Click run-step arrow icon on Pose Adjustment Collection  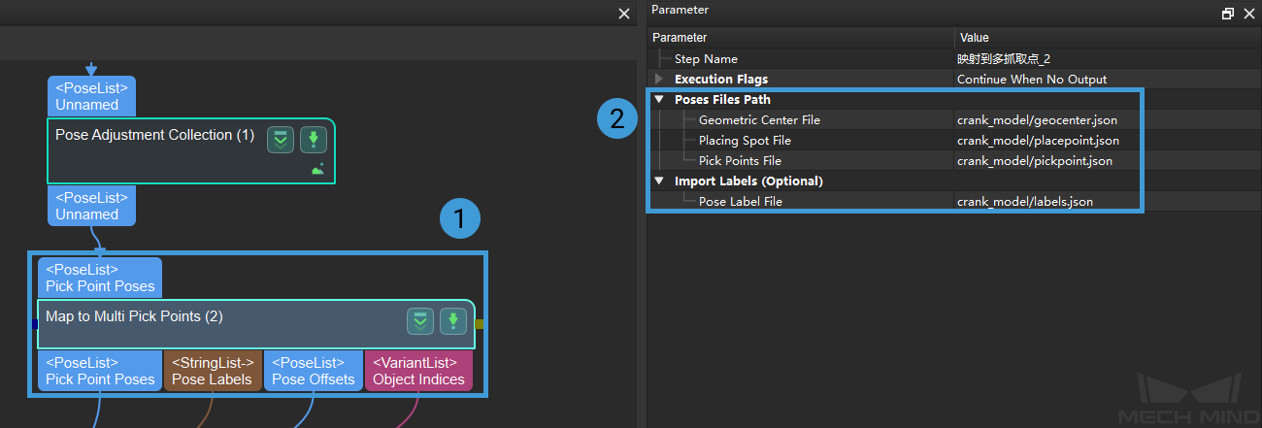313,140
